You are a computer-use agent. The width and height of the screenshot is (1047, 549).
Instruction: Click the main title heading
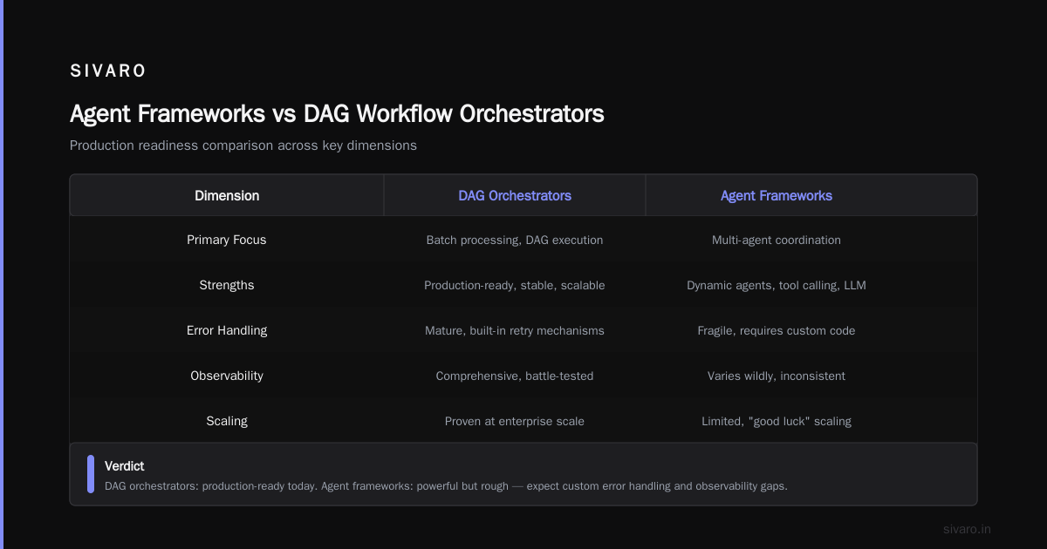click(x=337, y=113)
